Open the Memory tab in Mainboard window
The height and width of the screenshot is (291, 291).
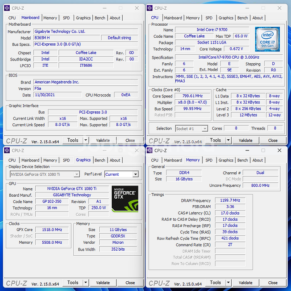[x=50, y=18]
